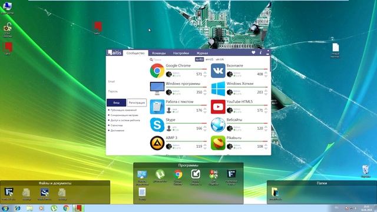Image resolution: width=377 pixels, height=212 pixels.
Task: Click the Skype pack rating bar
Action: [x=186, y=123]
